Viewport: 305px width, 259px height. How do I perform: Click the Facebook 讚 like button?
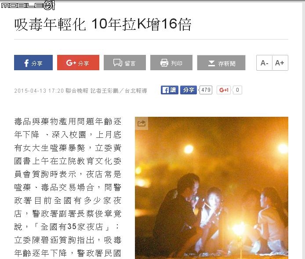coord(170,90)
